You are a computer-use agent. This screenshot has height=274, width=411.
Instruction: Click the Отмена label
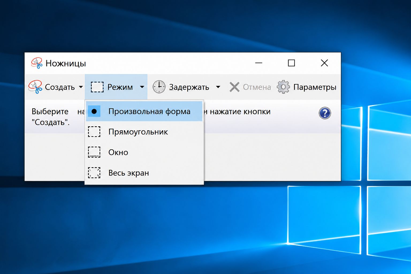click(x=257, y=87)
